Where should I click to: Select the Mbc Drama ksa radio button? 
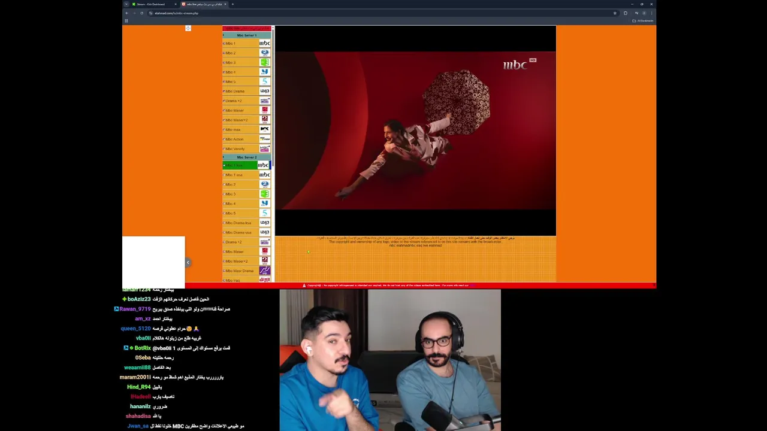coord(224,223)
